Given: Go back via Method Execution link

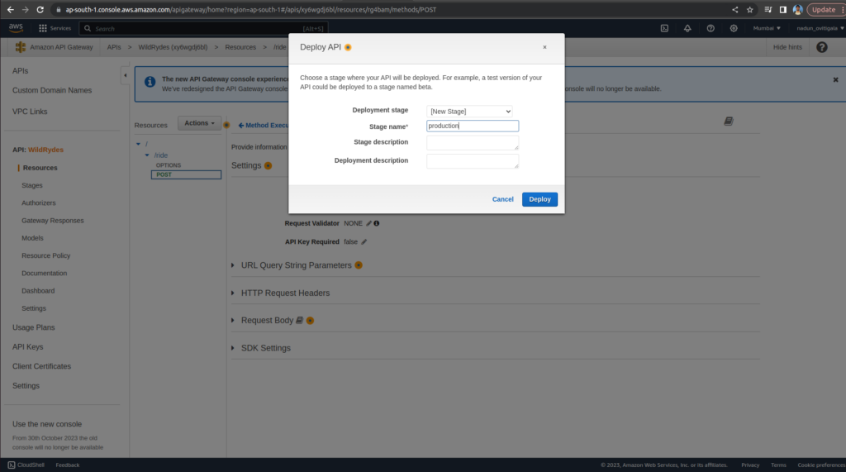Looking at the screenshot, I should tap(264, 126).
